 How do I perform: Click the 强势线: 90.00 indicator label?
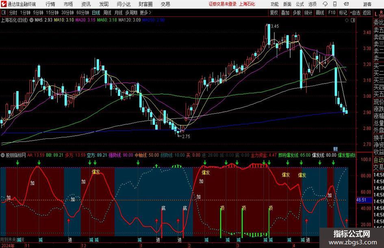pyautogui.click(x=121, y=155)
